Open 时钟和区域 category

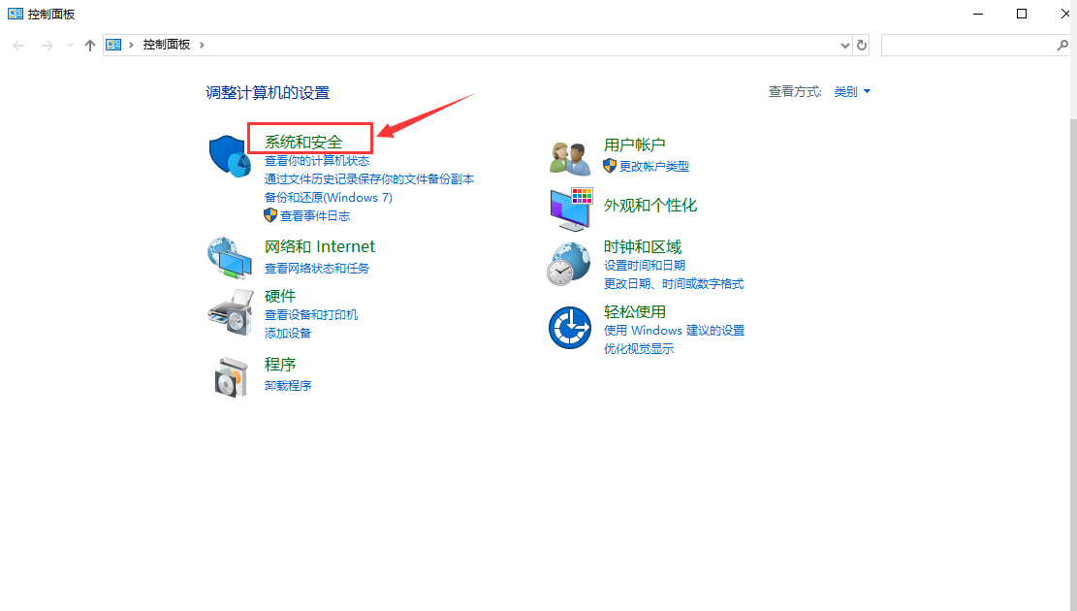tap(643, 246)
